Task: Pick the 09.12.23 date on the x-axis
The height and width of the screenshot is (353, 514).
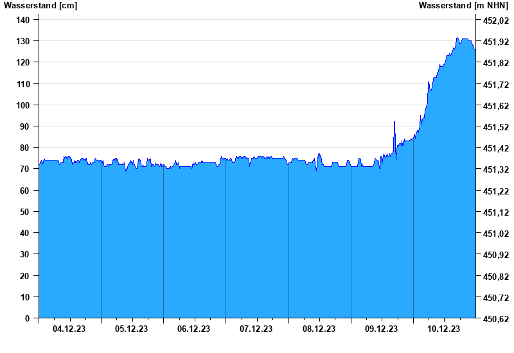Action: click(x=382, y=329)
